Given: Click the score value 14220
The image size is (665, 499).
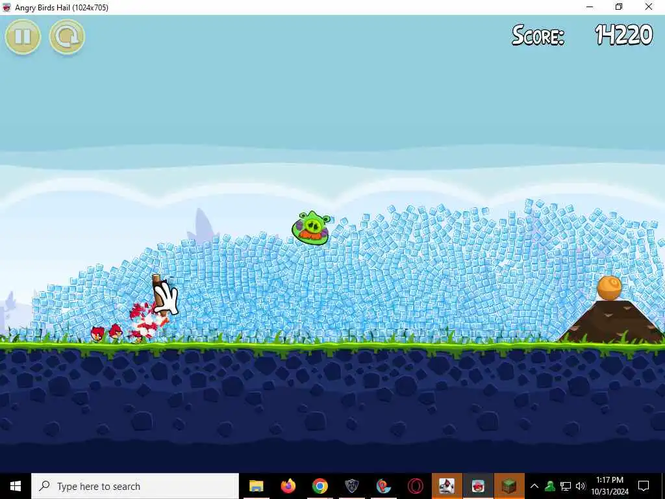Looking at the screenshot, I should tap(623, 34).
